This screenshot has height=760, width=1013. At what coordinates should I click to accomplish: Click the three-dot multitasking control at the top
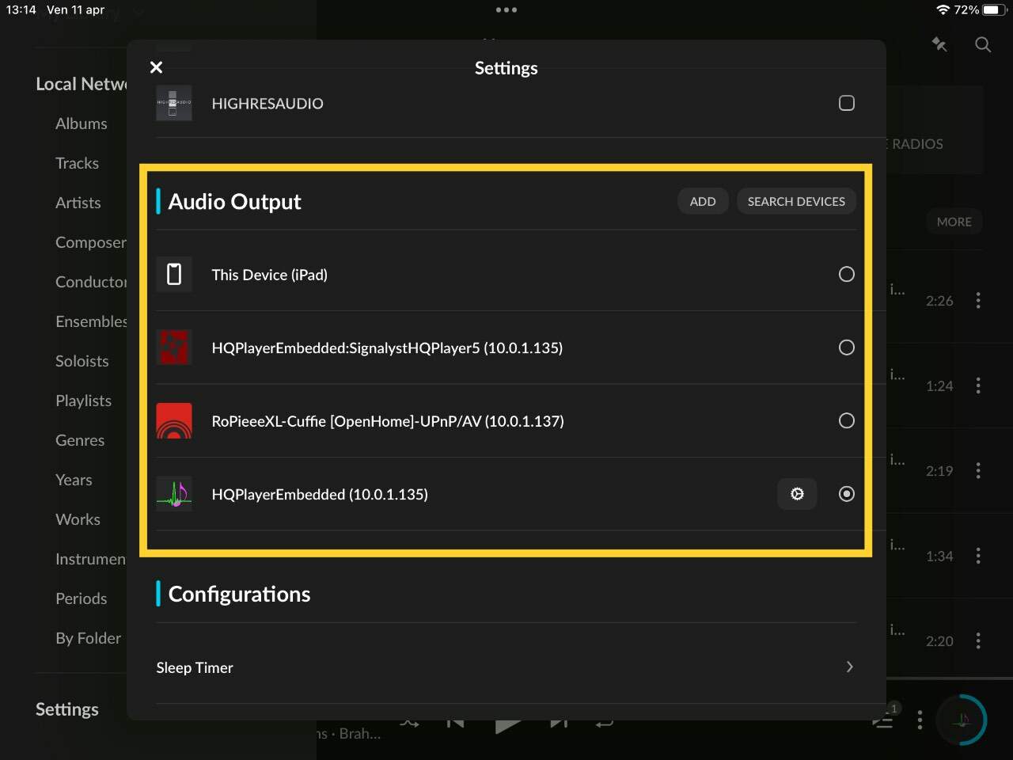[506, 9]
